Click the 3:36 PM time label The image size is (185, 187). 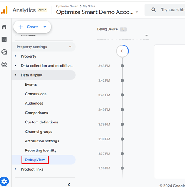104,168
